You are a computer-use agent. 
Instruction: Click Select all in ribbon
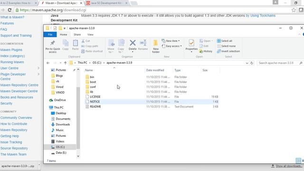pos(225,41)
